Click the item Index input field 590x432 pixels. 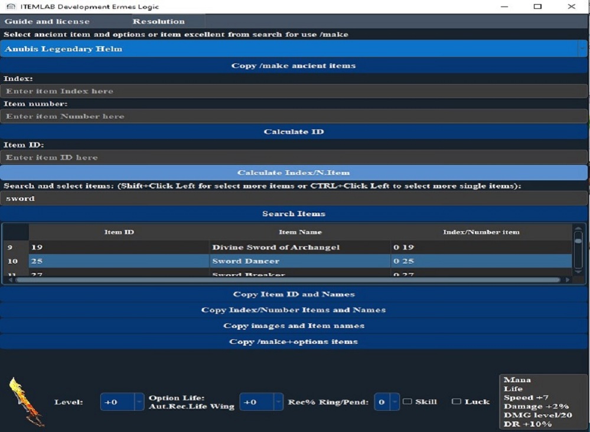point(294,91)
